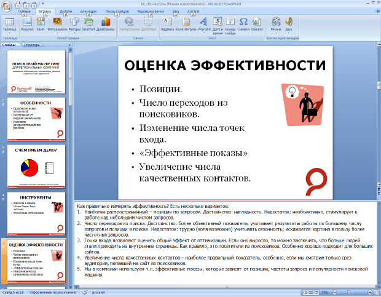This screenshot has width=381, height=297.
Task: Open the Фигуры shapes gallery
Action: pyautogui.click(x=75, y=24)
